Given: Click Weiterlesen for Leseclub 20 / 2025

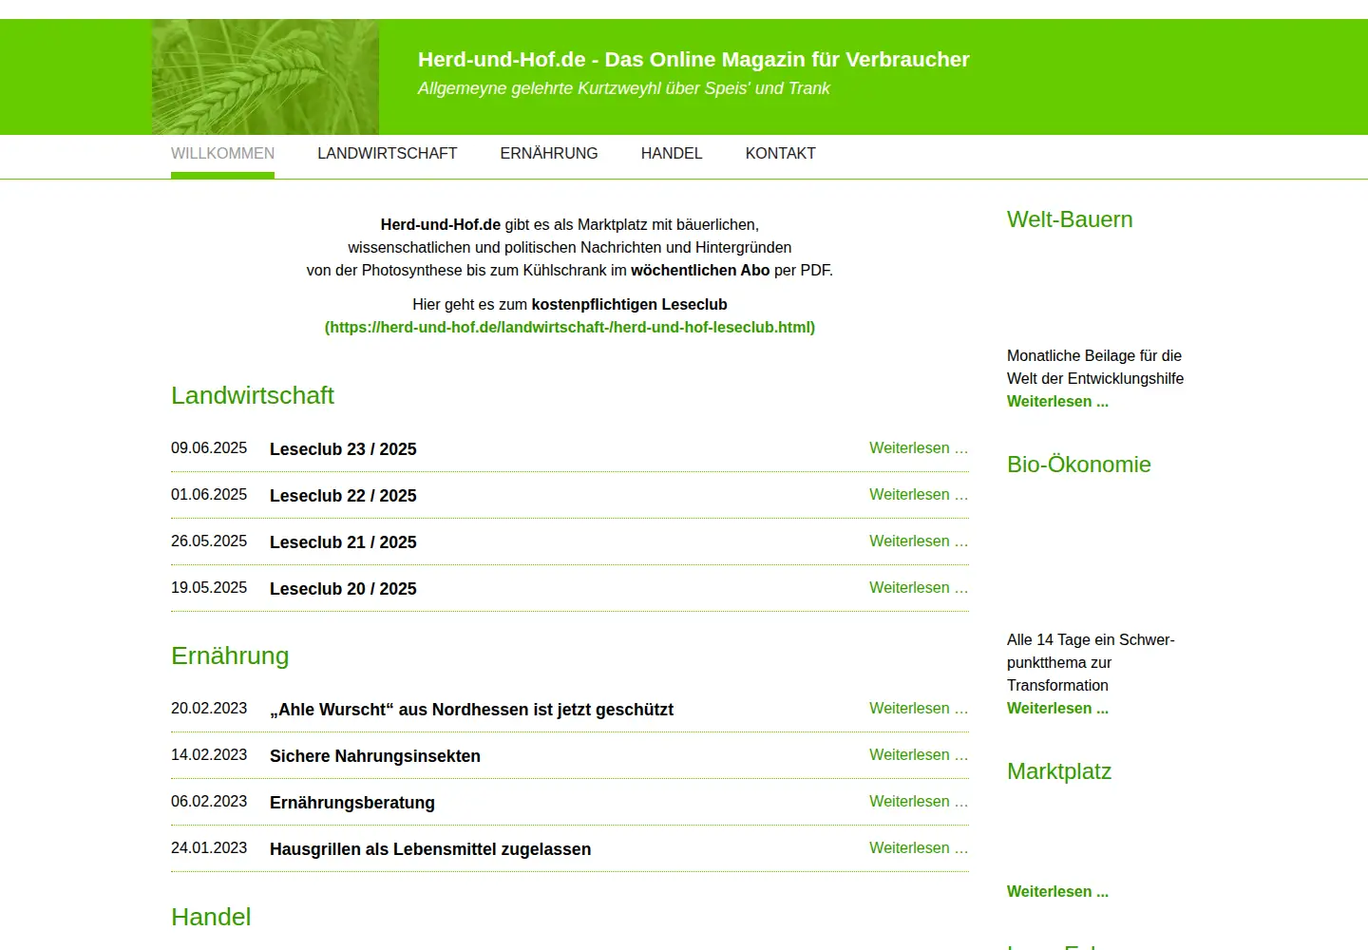Looking at the screenshot, I should [x=919, y=588].
